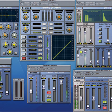Open the dropdown arrow under Bypass in Oxford Inf

(35, 70)
